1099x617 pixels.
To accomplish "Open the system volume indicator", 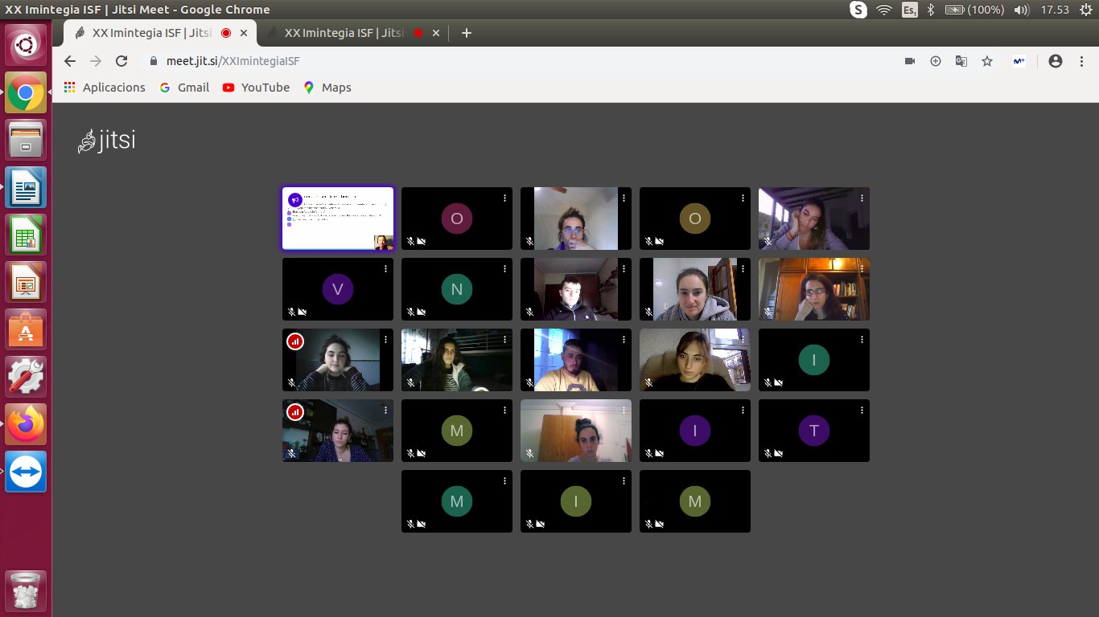I will click(1022, 10).
